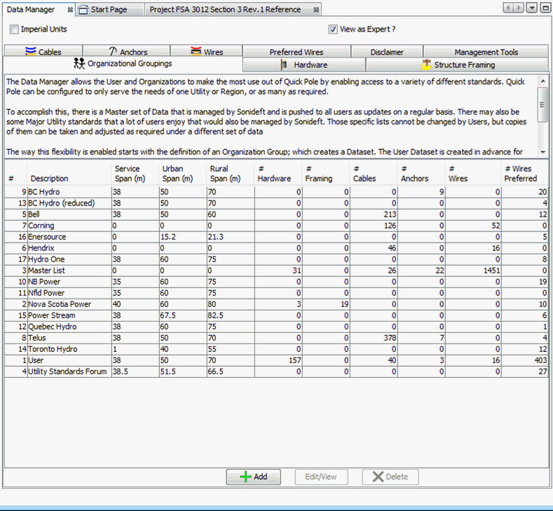553x511 pixels.
Task: Close the Project FSA 3012 tab
Action: click(316, 10)
